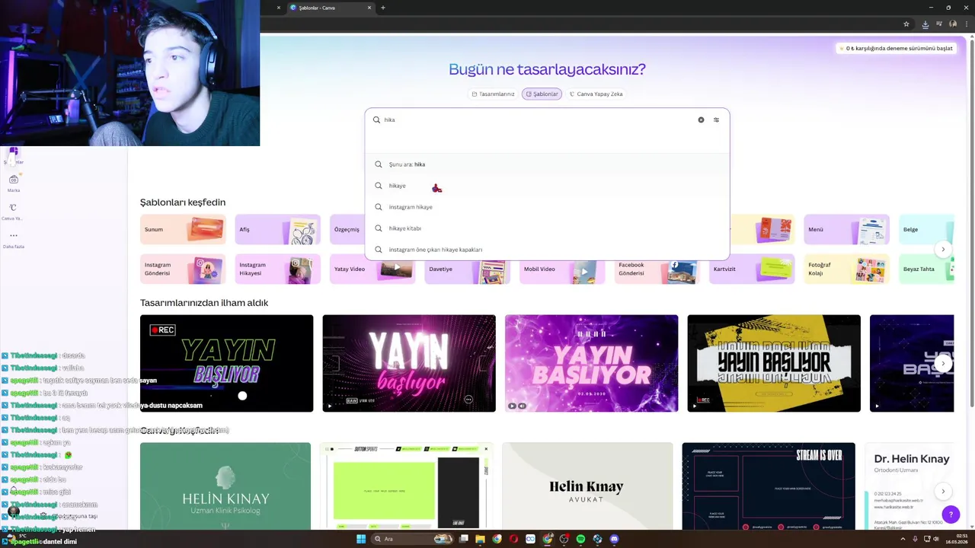Viewport: 975px width, 548px height.
Task: Click the taskbar Ara search box
Action: coord(413,539)
